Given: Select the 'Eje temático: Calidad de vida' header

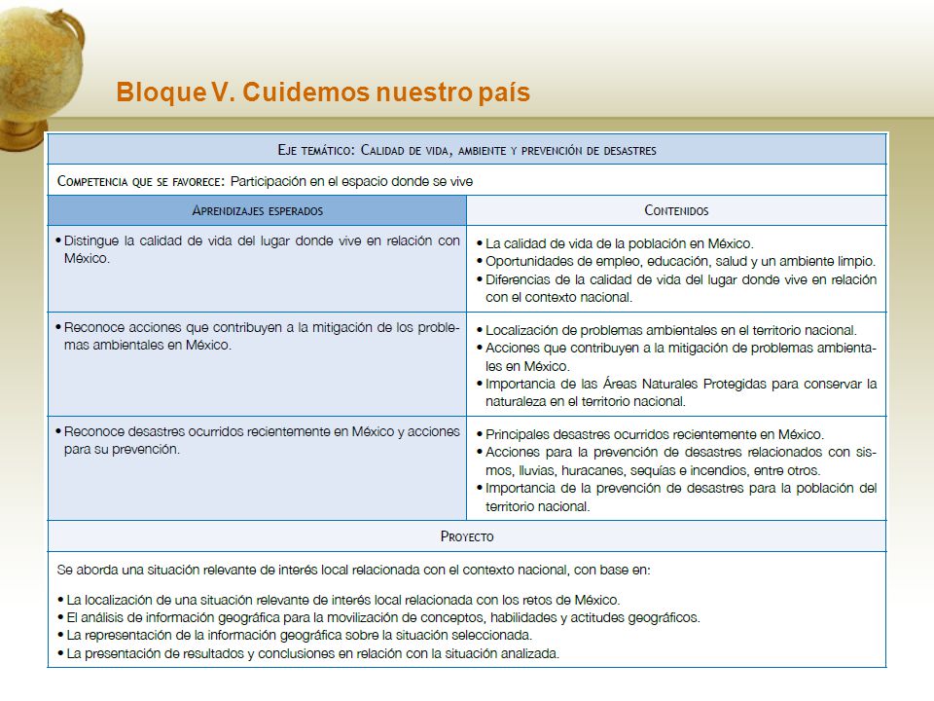Looking at the screenshot, I should point(467,150).
